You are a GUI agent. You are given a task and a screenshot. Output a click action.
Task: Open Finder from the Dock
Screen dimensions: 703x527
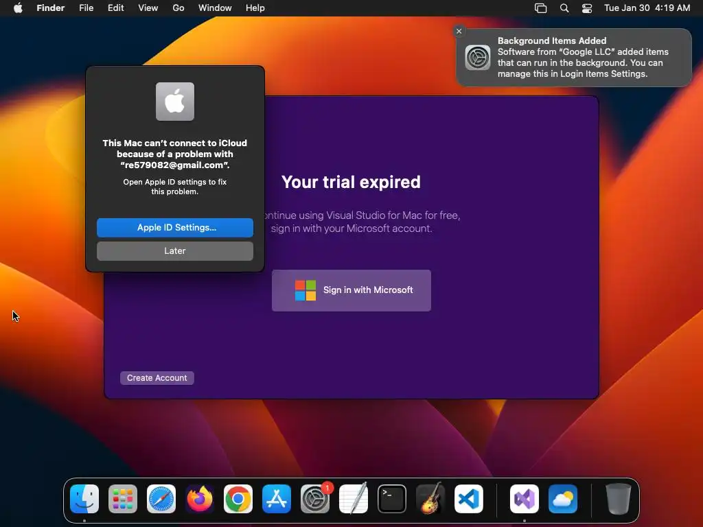point(84,499)
